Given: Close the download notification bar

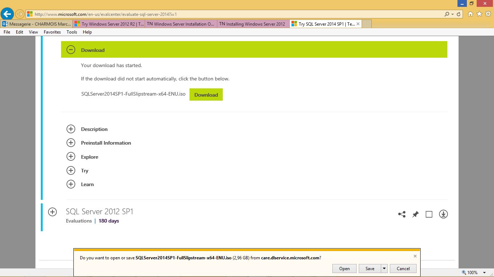Looking at the screenshot, I should click(415, 256).
